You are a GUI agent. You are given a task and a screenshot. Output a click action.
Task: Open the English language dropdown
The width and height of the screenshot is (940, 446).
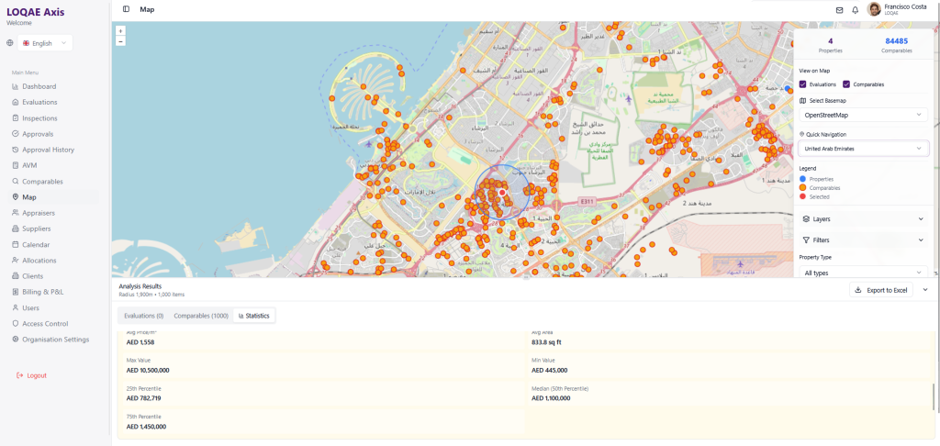click(x=46, y=43)
